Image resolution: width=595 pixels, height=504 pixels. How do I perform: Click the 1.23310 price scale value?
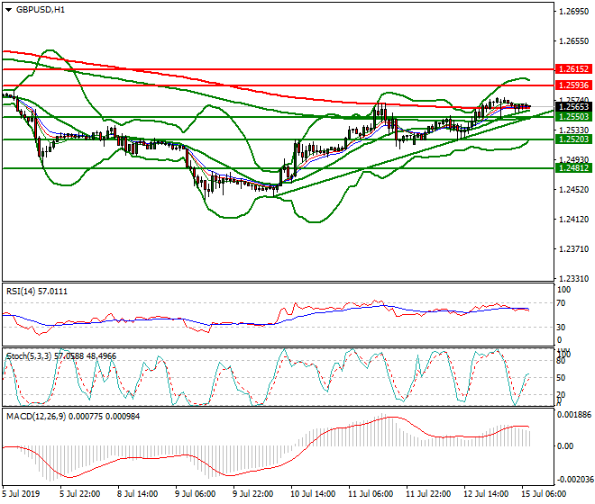574,278
